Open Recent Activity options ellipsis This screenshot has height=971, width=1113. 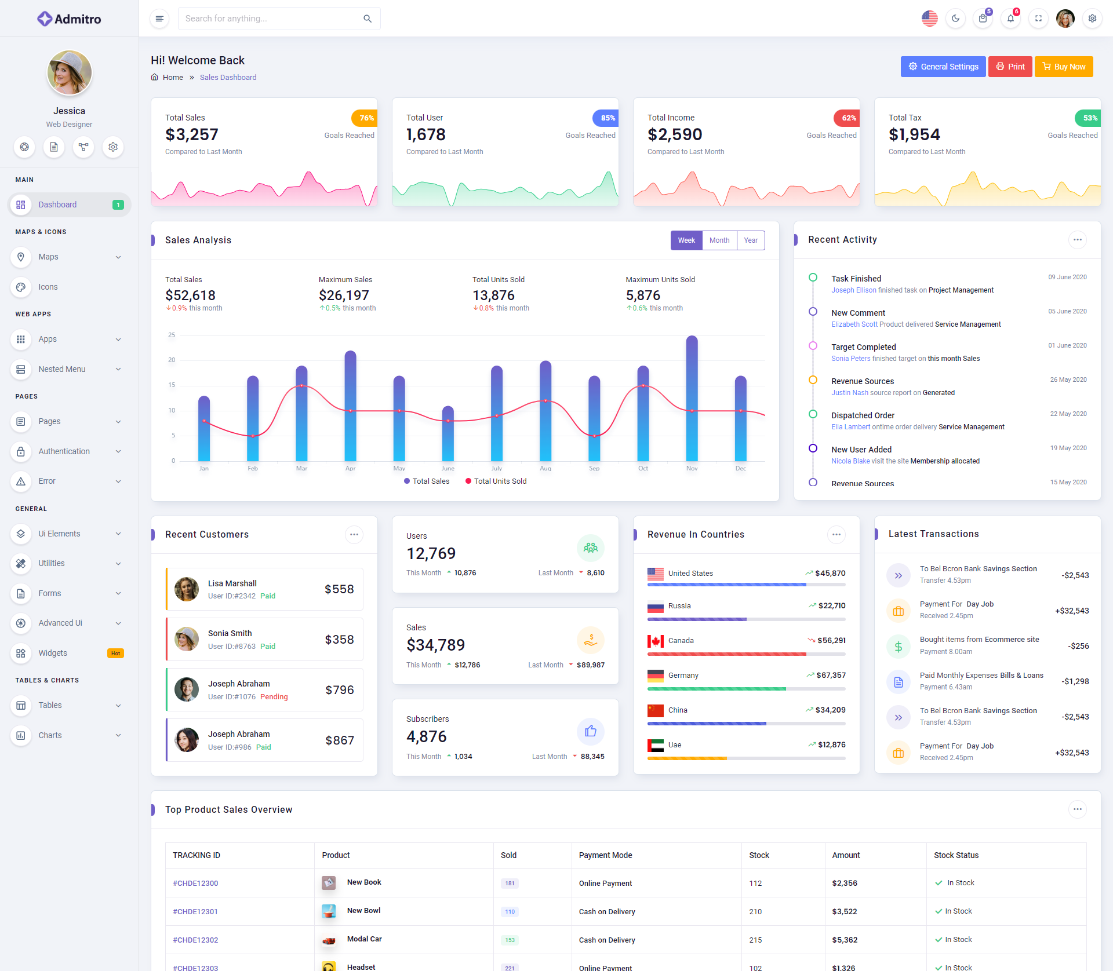(1077, 240)
